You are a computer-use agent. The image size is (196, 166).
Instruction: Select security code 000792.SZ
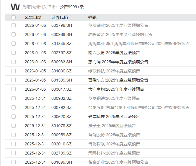point(61,107)
